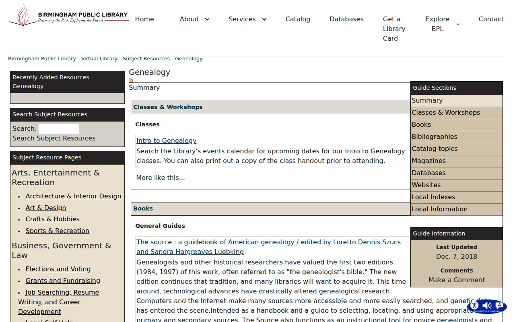Screen dimensions: 515x322
Task: Click the Birmingham Public Library breadcrumb link
Action: 42,59
